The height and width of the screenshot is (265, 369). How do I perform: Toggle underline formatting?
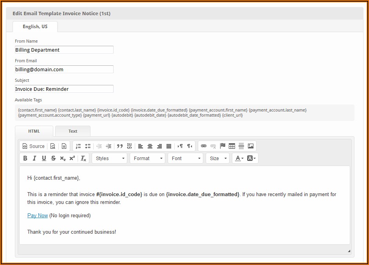44,158
